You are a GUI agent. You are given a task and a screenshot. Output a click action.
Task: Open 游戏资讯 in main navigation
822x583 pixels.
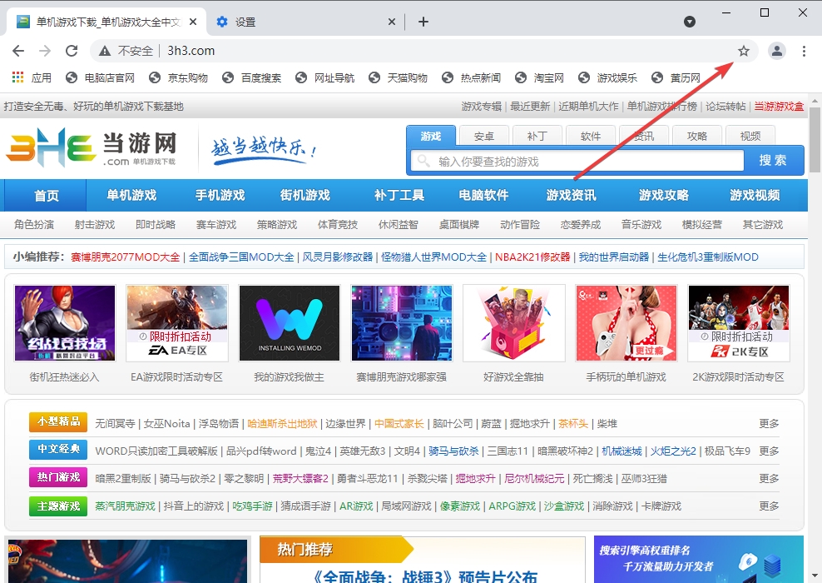pyautogui.click(x=571, y=195)
